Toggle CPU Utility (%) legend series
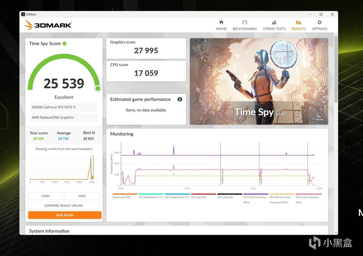 pyautogui.click(x=230, y=196)
